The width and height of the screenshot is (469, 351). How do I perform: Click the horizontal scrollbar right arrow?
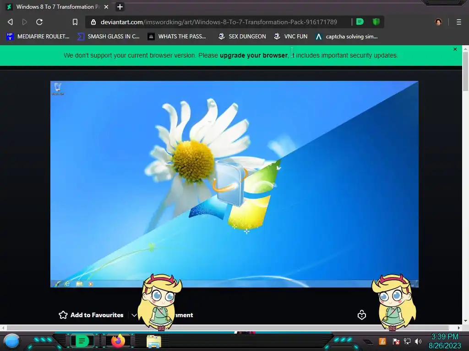[x=459, y=328]
